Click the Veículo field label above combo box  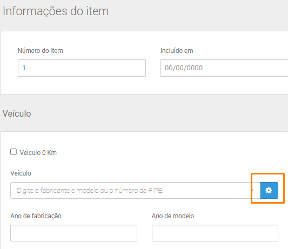(21, 173)
